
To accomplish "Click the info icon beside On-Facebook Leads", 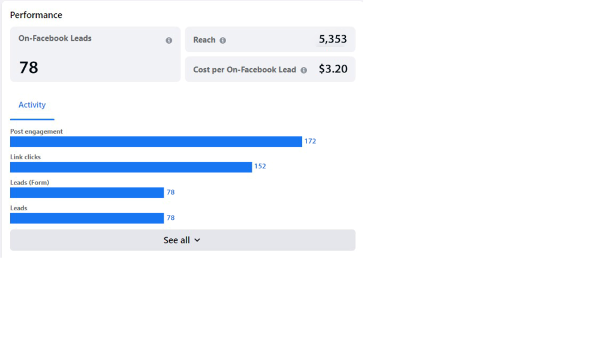I will (x=168, y=41).
